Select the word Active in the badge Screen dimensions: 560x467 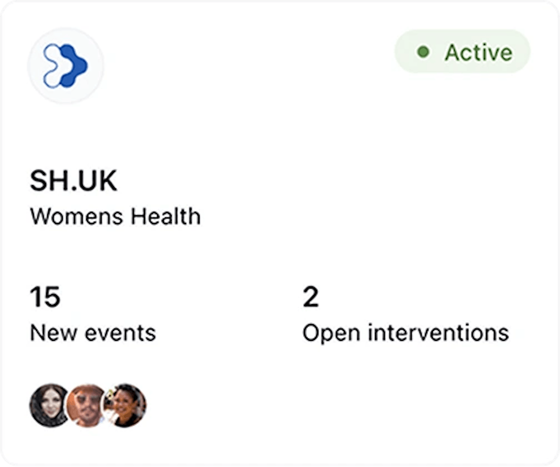pos(478,52)
